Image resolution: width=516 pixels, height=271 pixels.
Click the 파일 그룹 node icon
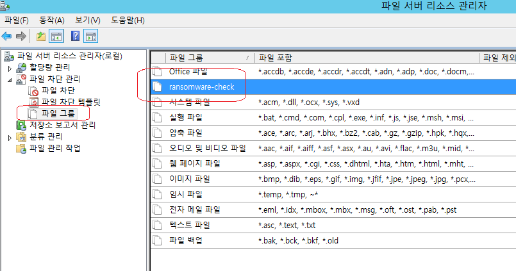tap(33, 114)
